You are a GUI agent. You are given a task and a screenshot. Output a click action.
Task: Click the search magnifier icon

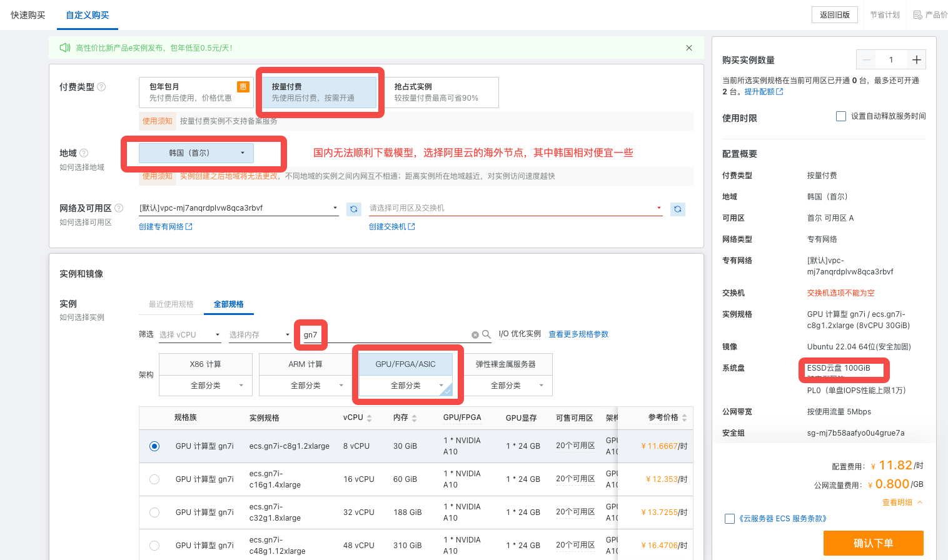click(x=487, y=334)
